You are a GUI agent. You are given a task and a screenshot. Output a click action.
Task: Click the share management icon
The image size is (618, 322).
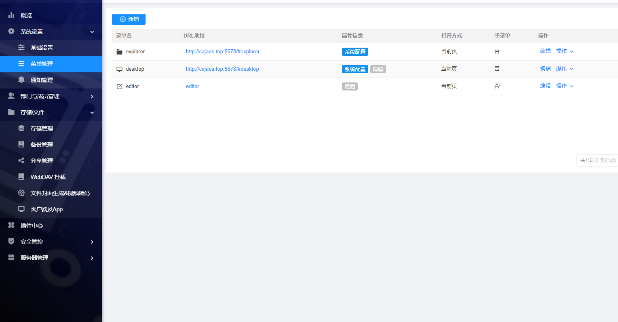[21, 160]
